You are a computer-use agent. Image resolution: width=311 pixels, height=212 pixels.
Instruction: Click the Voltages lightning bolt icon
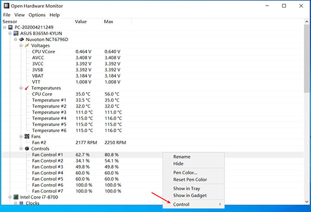click(27, 46)
